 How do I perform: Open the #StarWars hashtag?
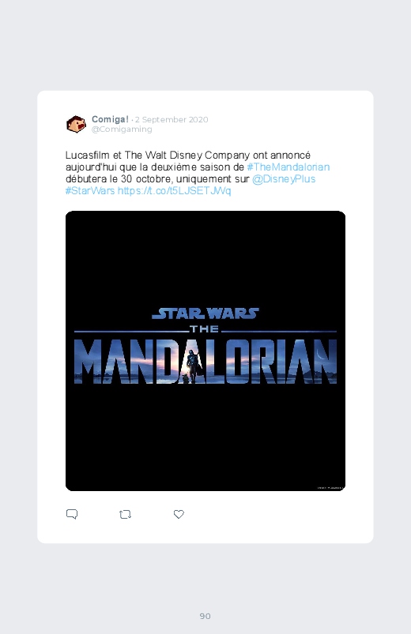90,190
